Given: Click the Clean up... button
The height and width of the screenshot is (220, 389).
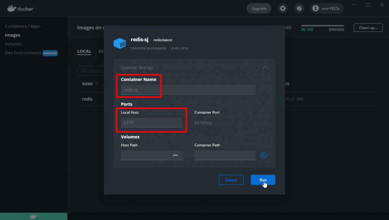Looking at the screenshot, I should pyautogui.click(x=368, y=28).
